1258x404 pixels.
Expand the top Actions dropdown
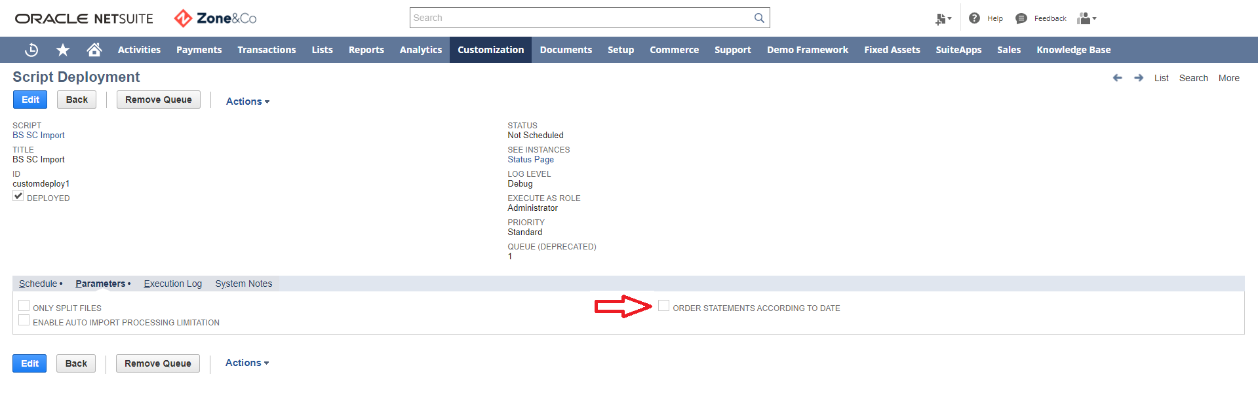(248, 101)
